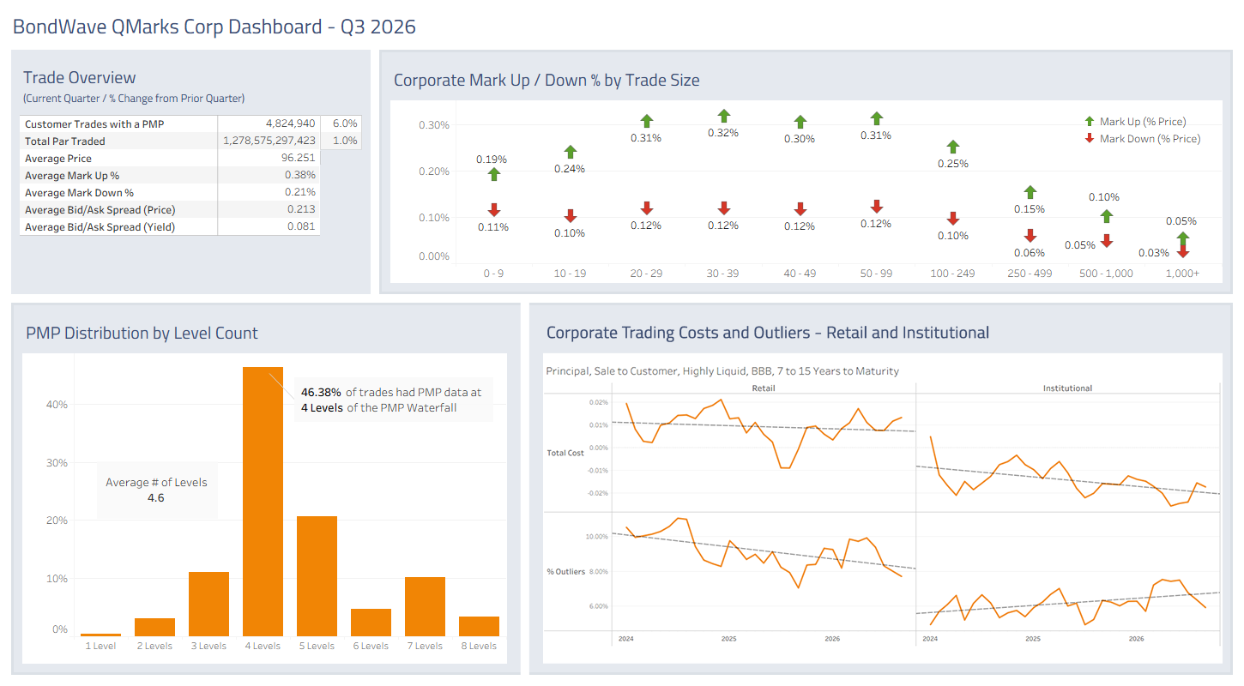Click the green mark up arrow for 0 - 9
Image resolution: width=1244 pixels, height=686 pixels.
pyautogui.click(x=494, y=174)
